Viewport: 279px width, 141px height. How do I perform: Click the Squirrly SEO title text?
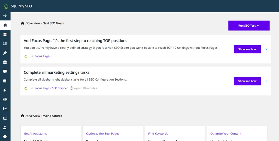coord(21,6)
